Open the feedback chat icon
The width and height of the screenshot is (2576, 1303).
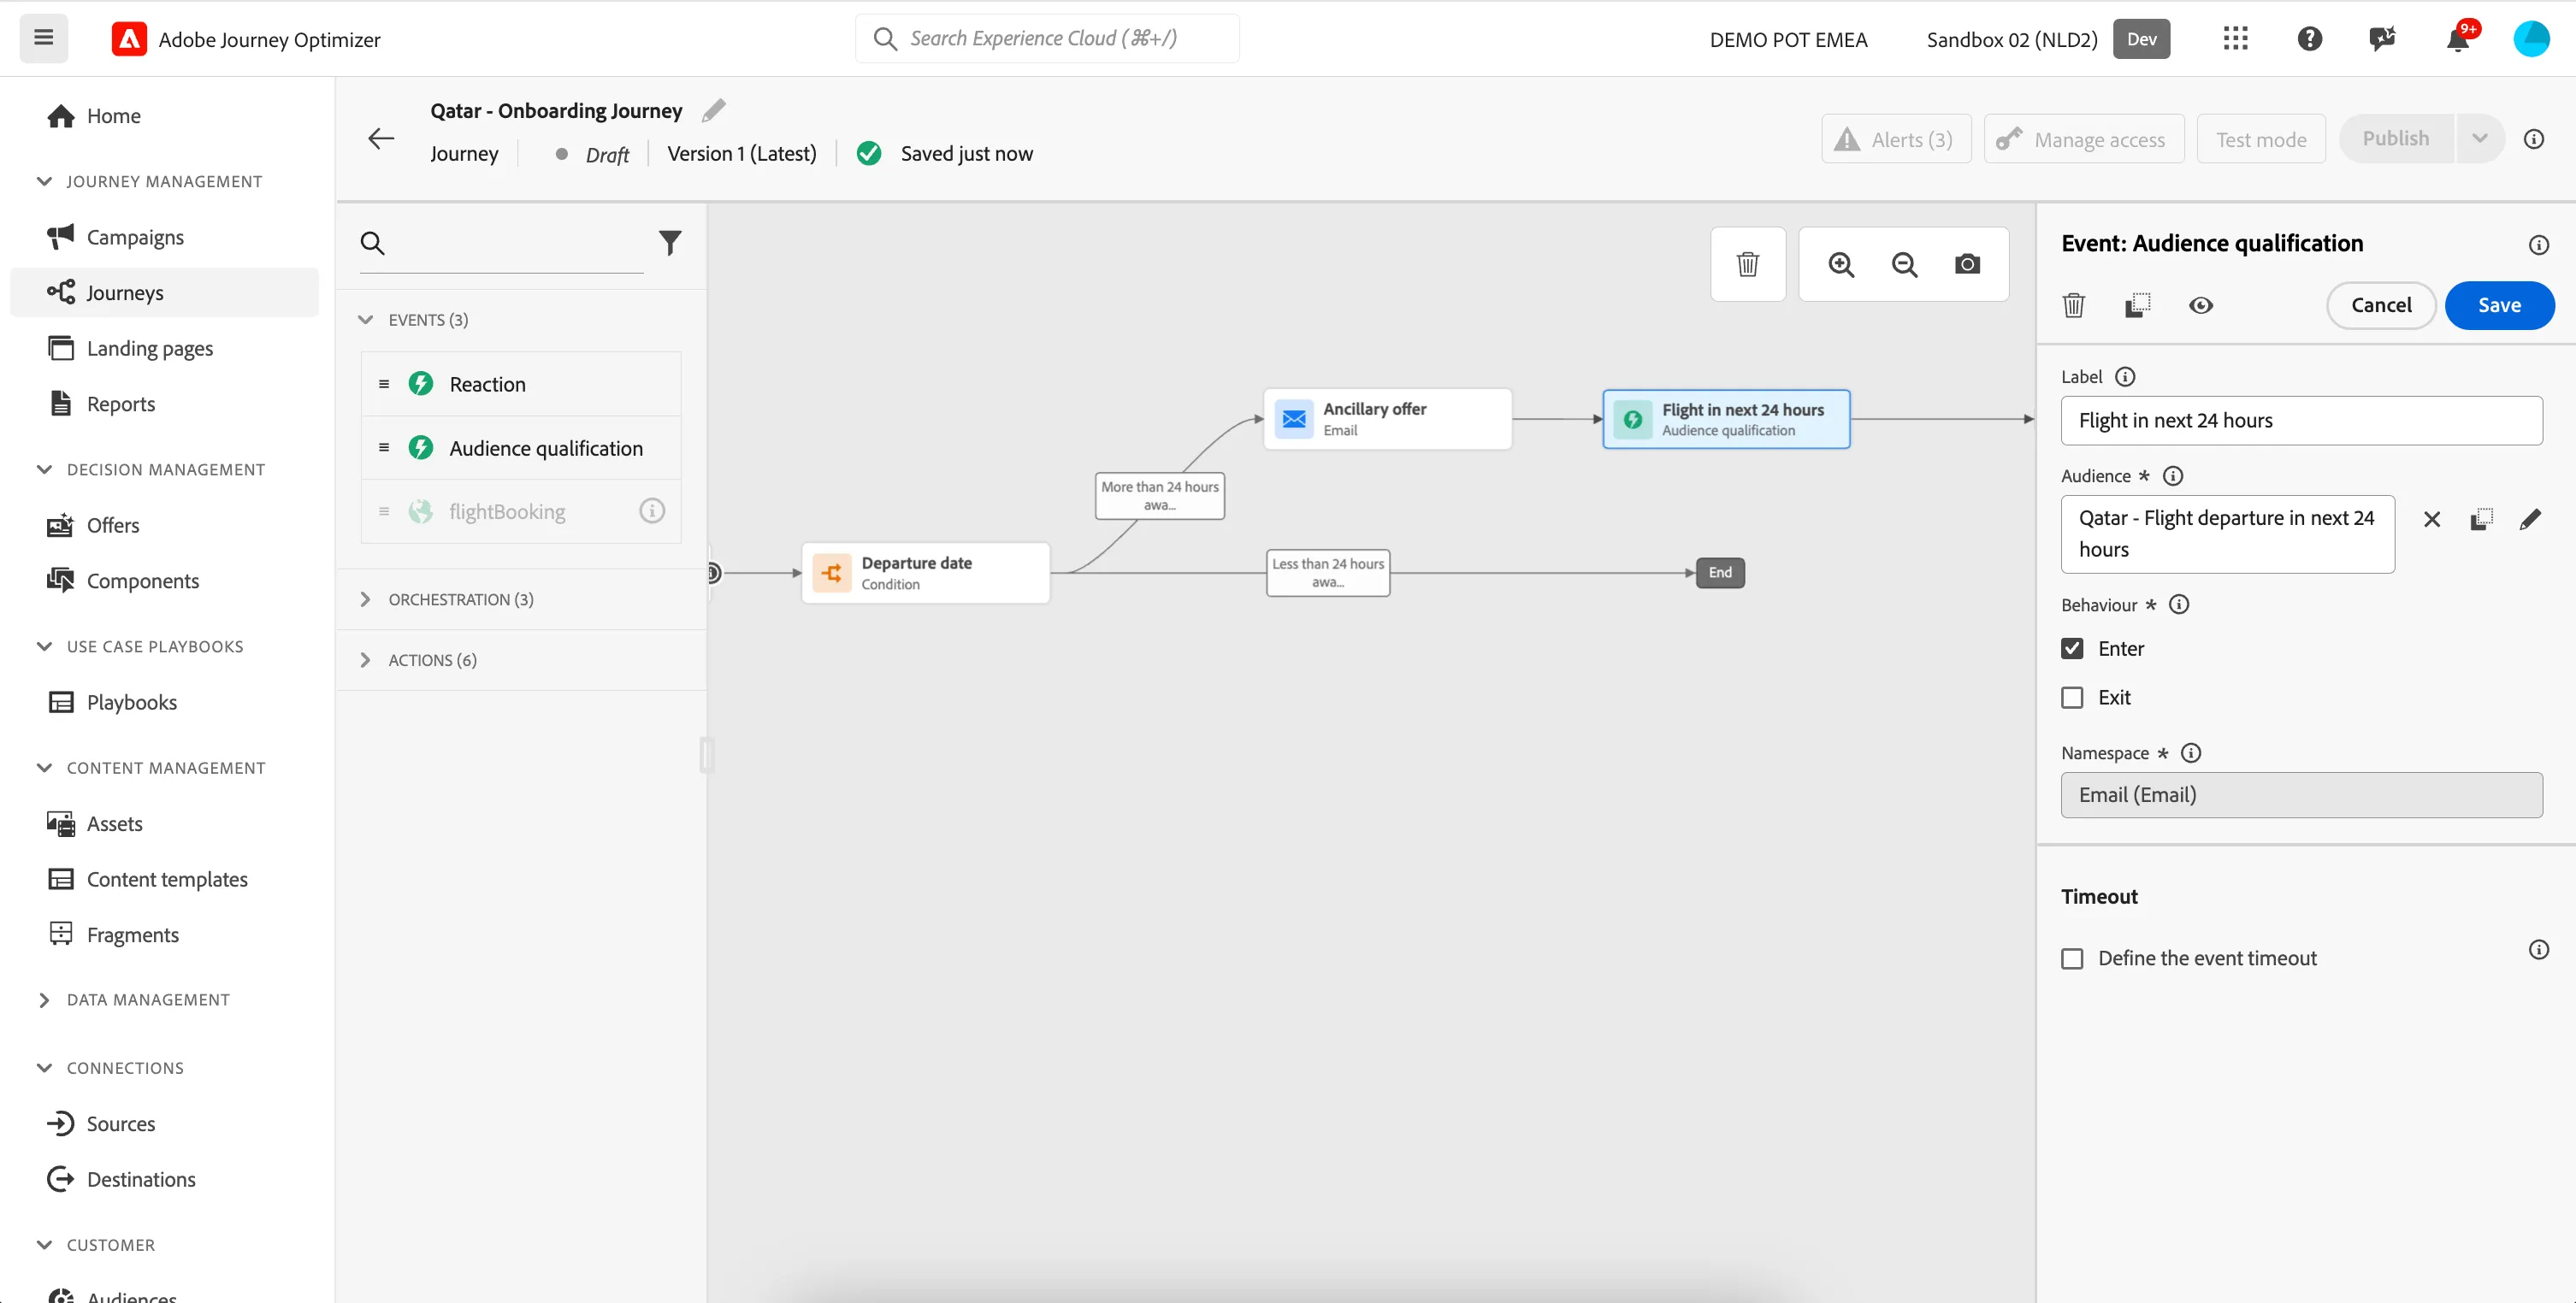coord(2382,38)
